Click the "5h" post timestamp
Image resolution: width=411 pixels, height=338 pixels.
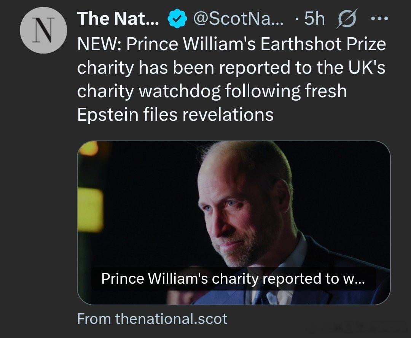314,19
